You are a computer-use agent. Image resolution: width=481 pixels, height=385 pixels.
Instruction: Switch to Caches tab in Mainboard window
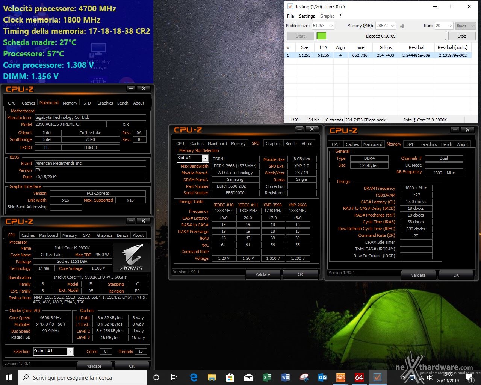(28, 103)
